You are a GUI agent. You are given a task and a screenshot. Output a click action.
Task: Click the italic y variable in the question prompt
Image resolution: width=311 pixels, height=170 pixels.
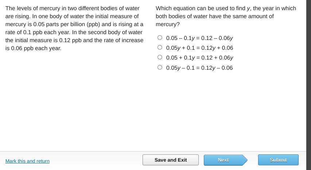point(248,8)
